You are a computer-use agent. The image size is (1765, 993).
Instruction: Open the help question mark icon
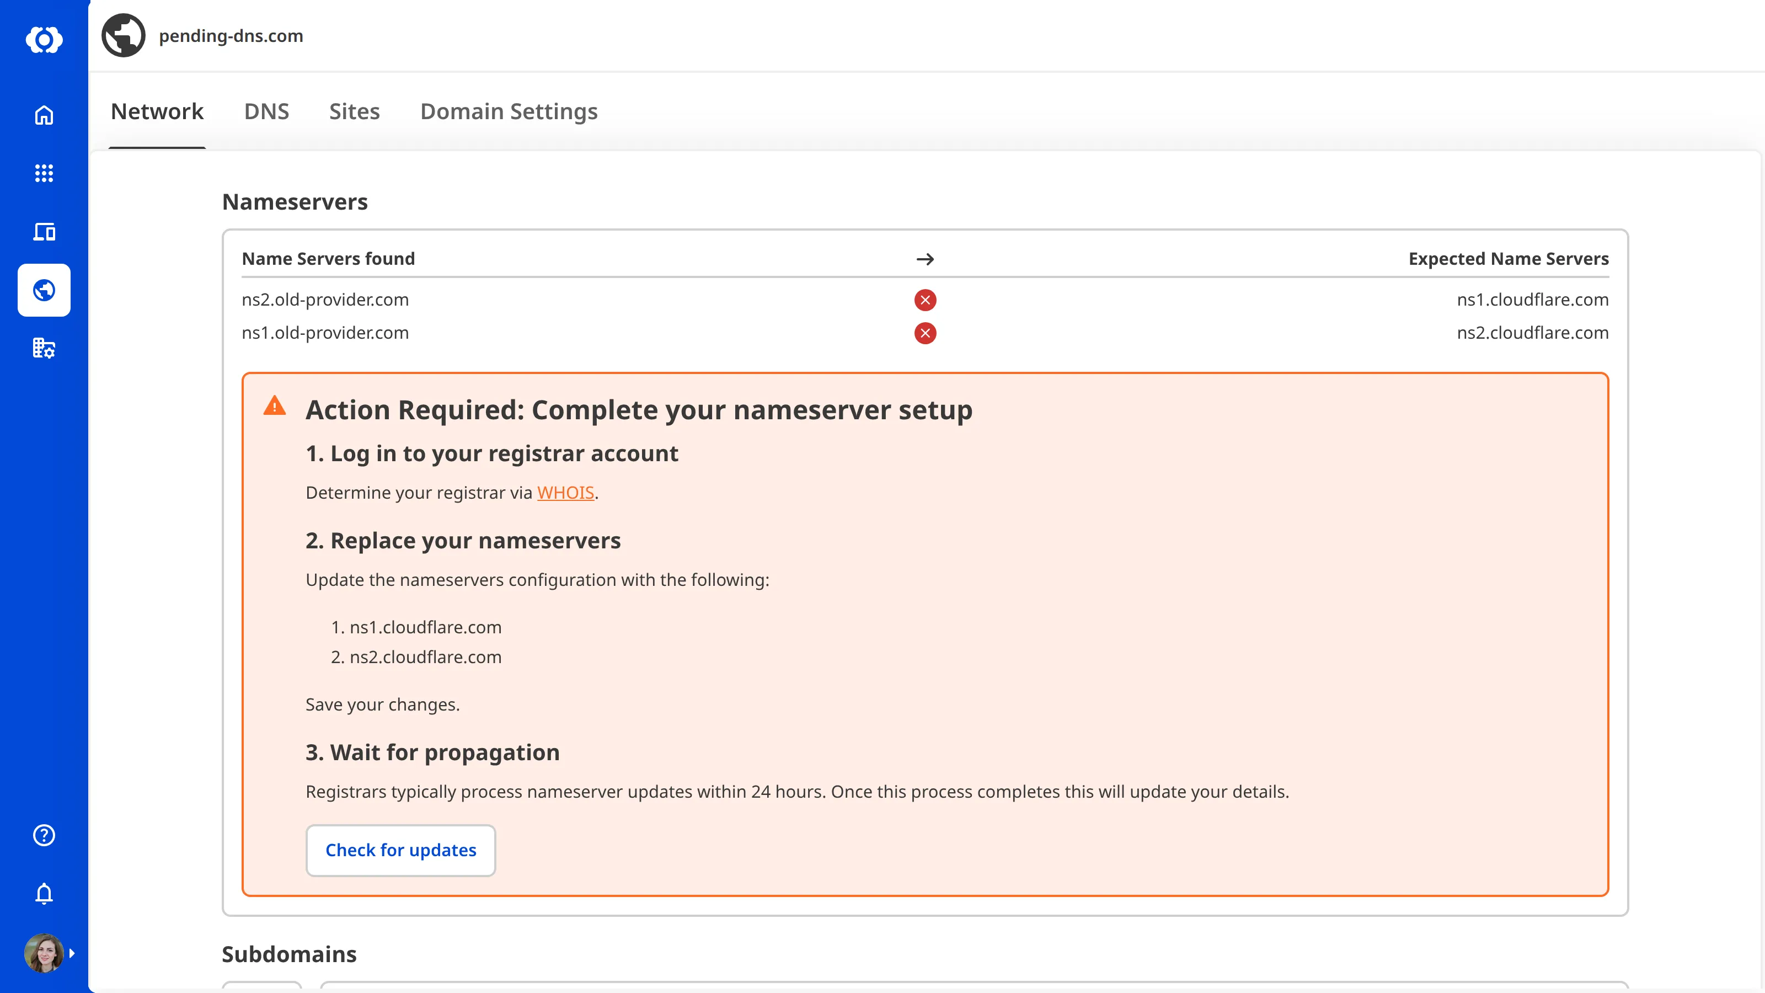(44, 835)
